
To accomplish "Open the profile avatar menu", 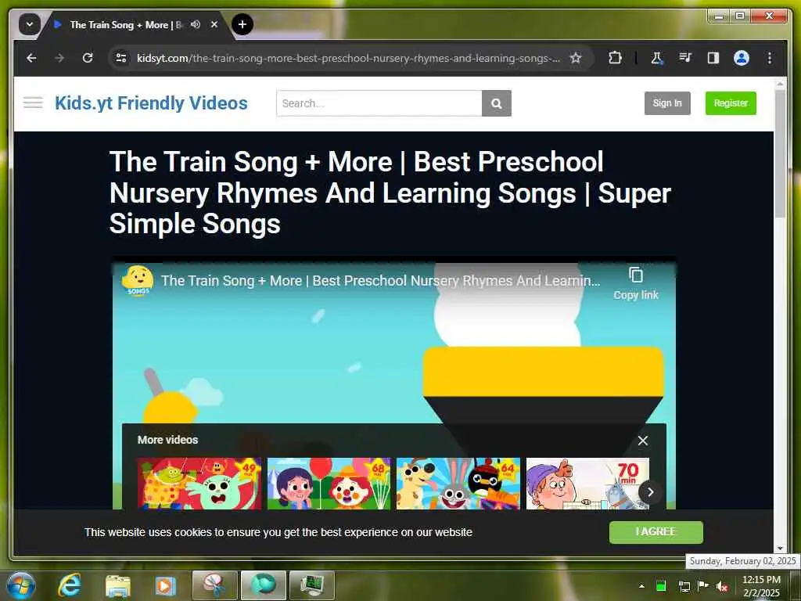I will click(742, 58).
